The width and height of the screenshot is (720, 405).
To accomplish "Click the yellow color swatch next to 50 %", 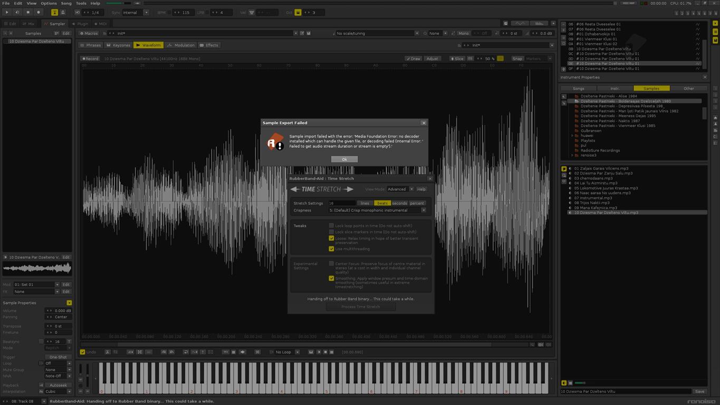I will 500,59.
